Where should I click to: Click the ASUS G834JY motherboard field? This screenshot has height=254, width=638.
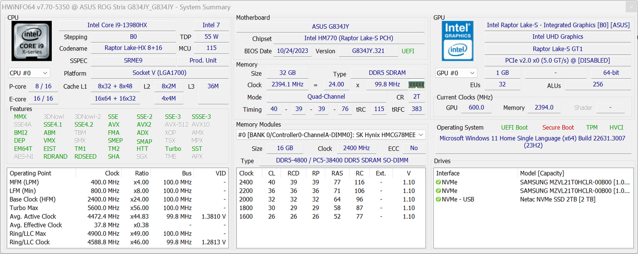(330, 26)
